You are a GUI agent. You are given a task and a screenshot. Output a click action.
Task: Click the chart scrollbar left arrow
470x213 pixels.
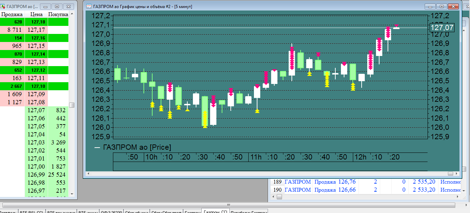pos(88,173)
